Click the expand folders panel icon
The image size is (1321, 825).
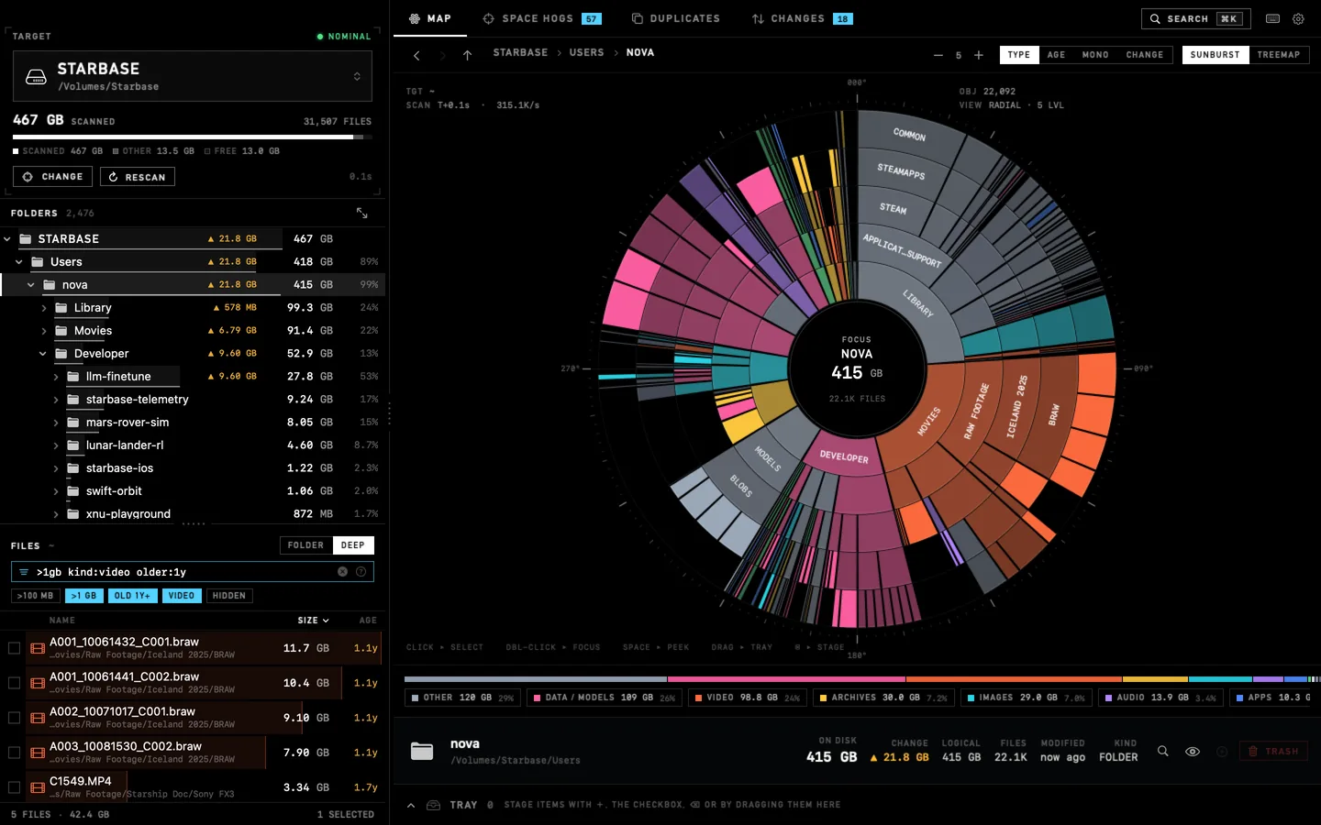pos(362,213)
